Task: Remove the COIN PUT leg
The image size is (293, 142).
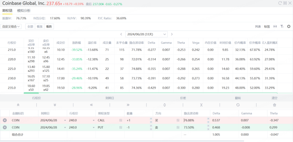Action: [x=5, y=128]
